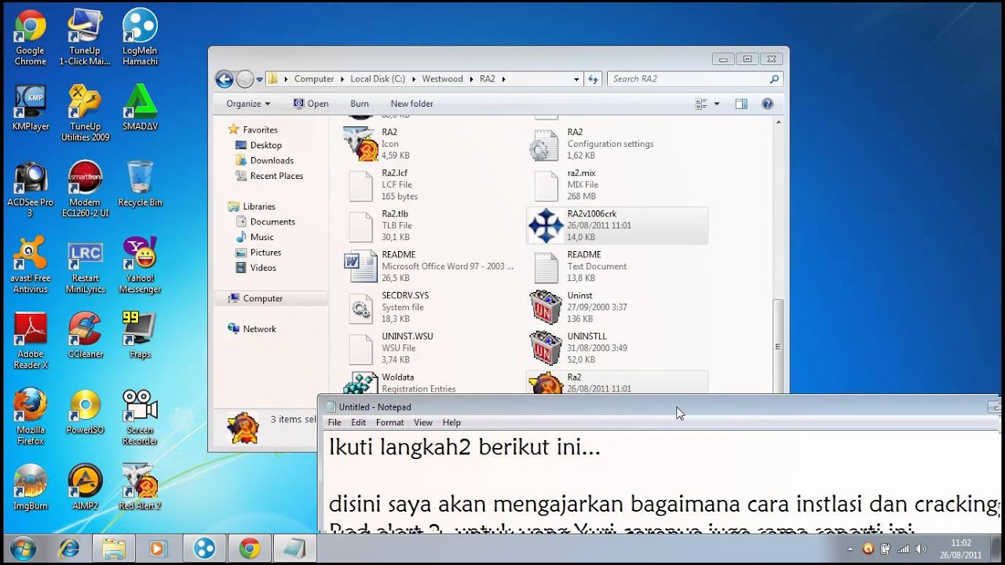Select RA2v1006crk file in Explorer
The image size is (1005, 565).
point(617,225)
